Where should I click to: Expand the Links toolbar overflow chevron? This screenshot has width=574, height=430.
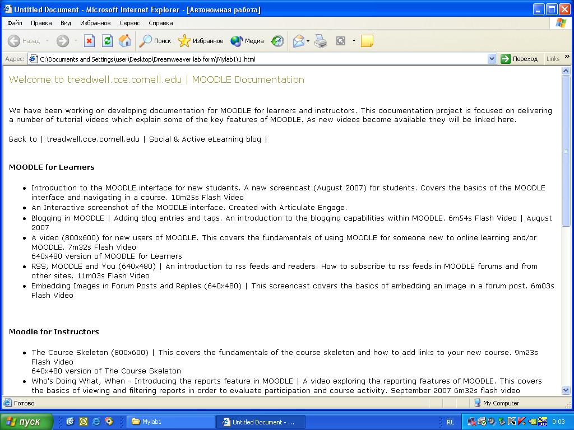(567, 57)
